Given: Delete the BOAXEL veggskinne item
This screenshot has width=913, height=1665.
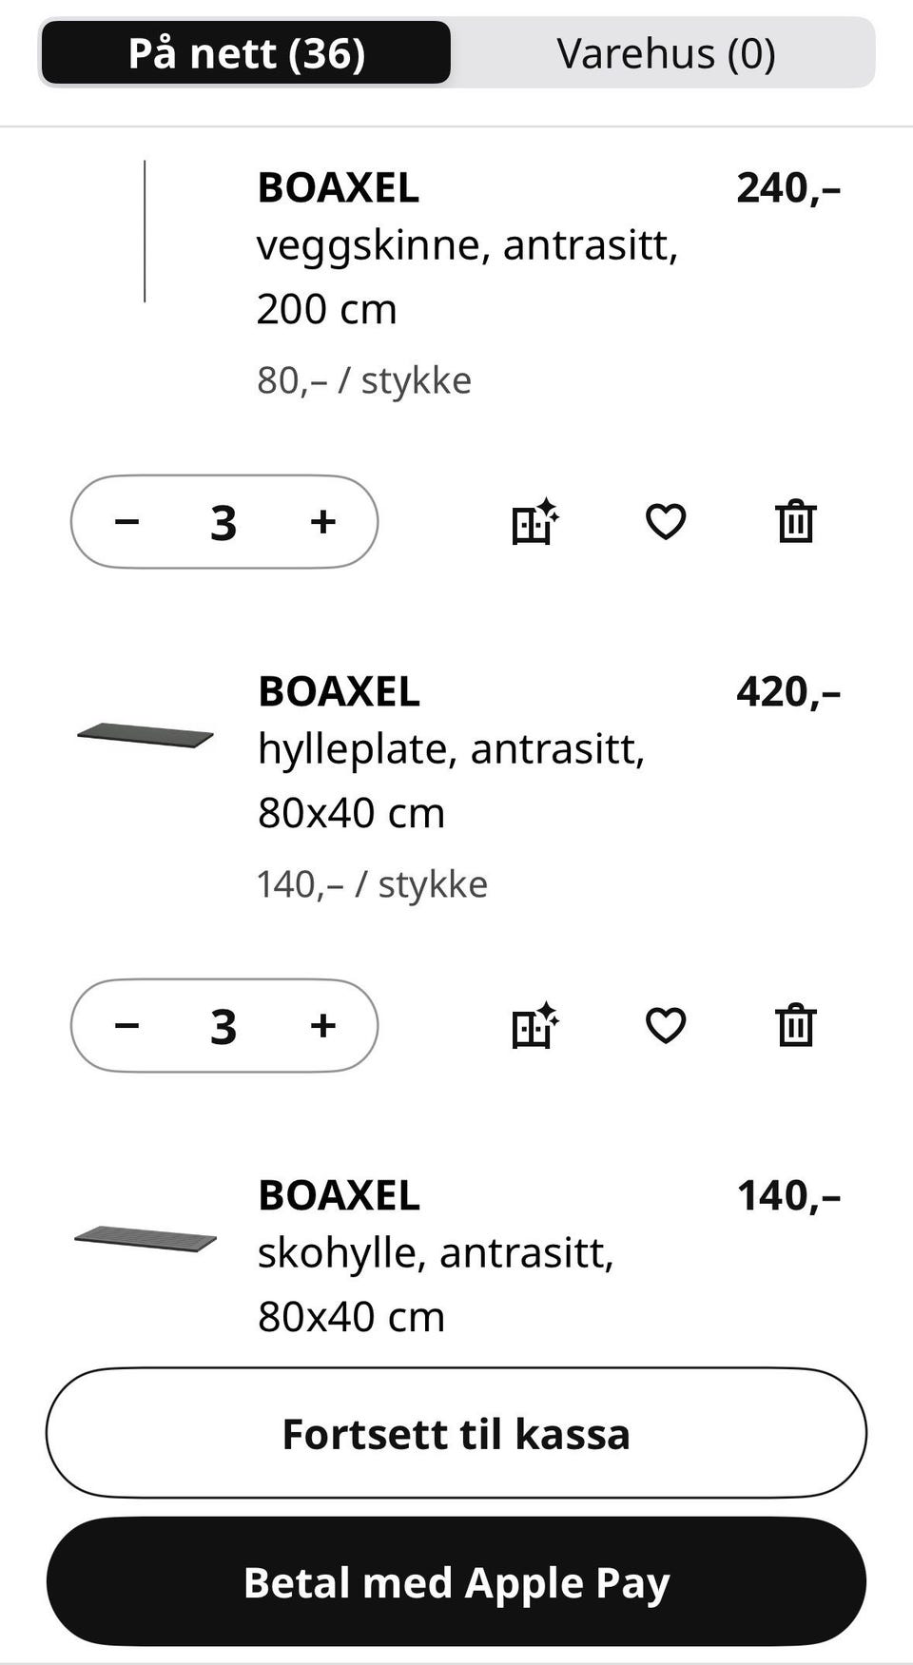Looking at the screenshot, I should [795, 521].
